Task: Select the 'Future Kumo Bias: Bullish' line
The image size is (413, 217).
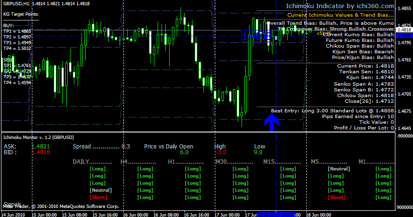Action: 360,40
